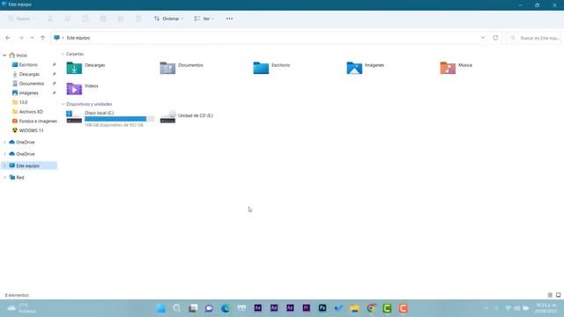Open the weather widget on the taskbar
The height and width of the screenshot is (317, 564).
21,308
